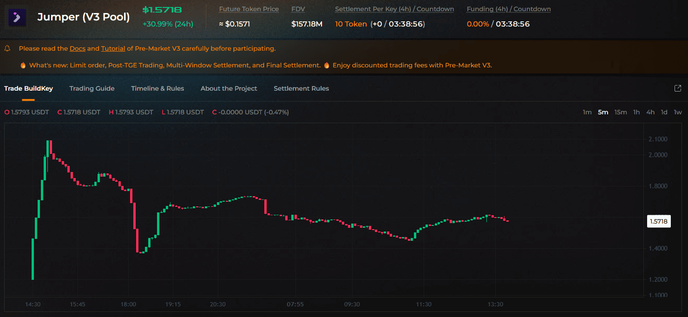The width and height of the screenshot is (688, 317).
Task: Open Settlement Rules tab
Action: 301,88
